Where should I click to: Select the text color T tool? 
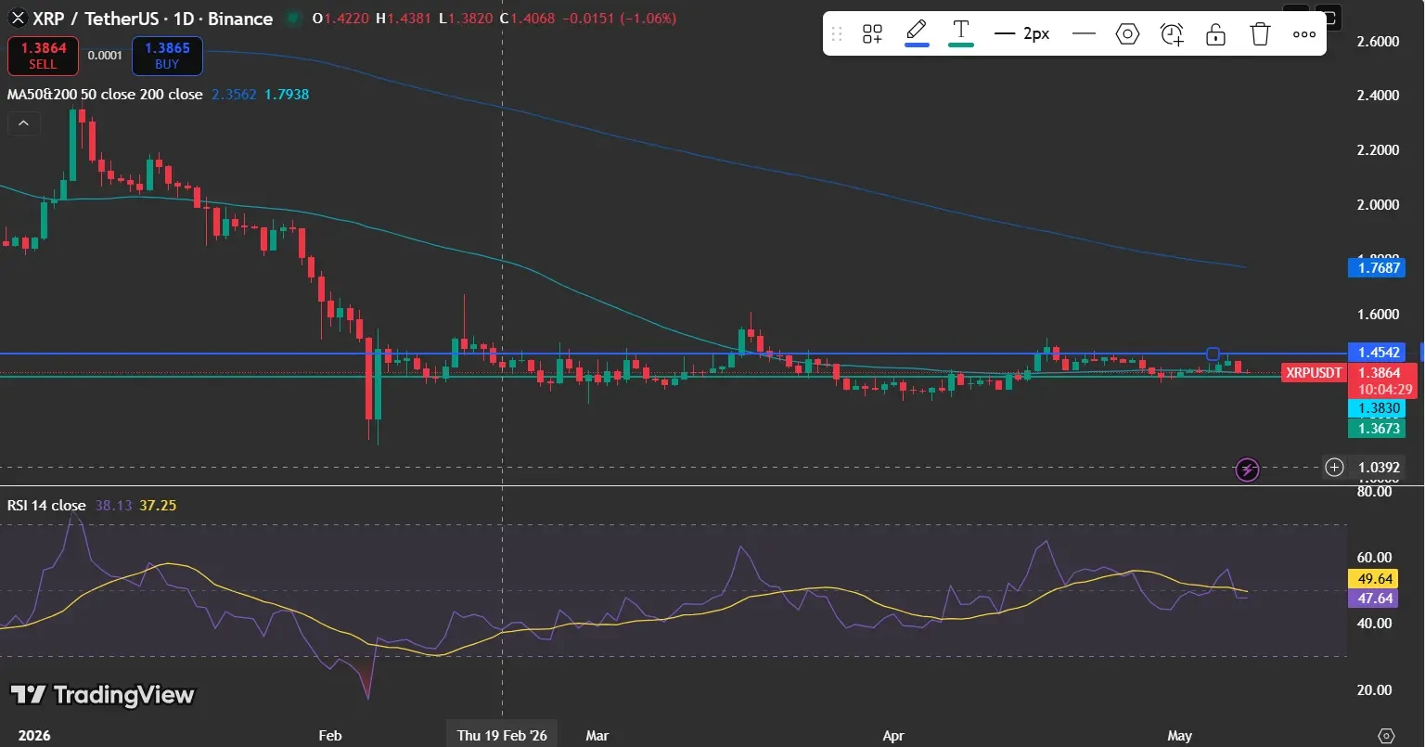(961, 29)
